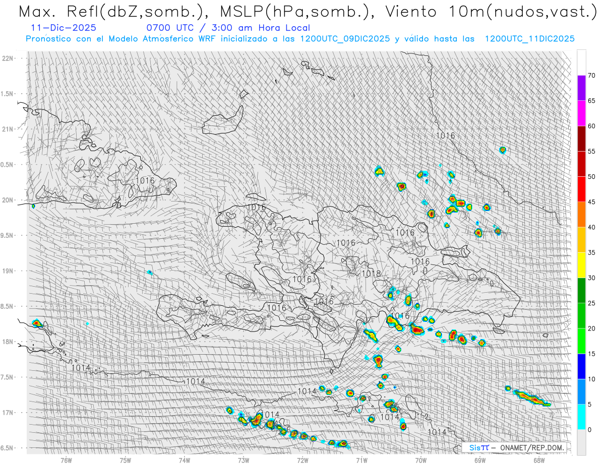Screen dimensions: 605x467
Task: Click the 69W longitude axis label
Action: (479, 460)
